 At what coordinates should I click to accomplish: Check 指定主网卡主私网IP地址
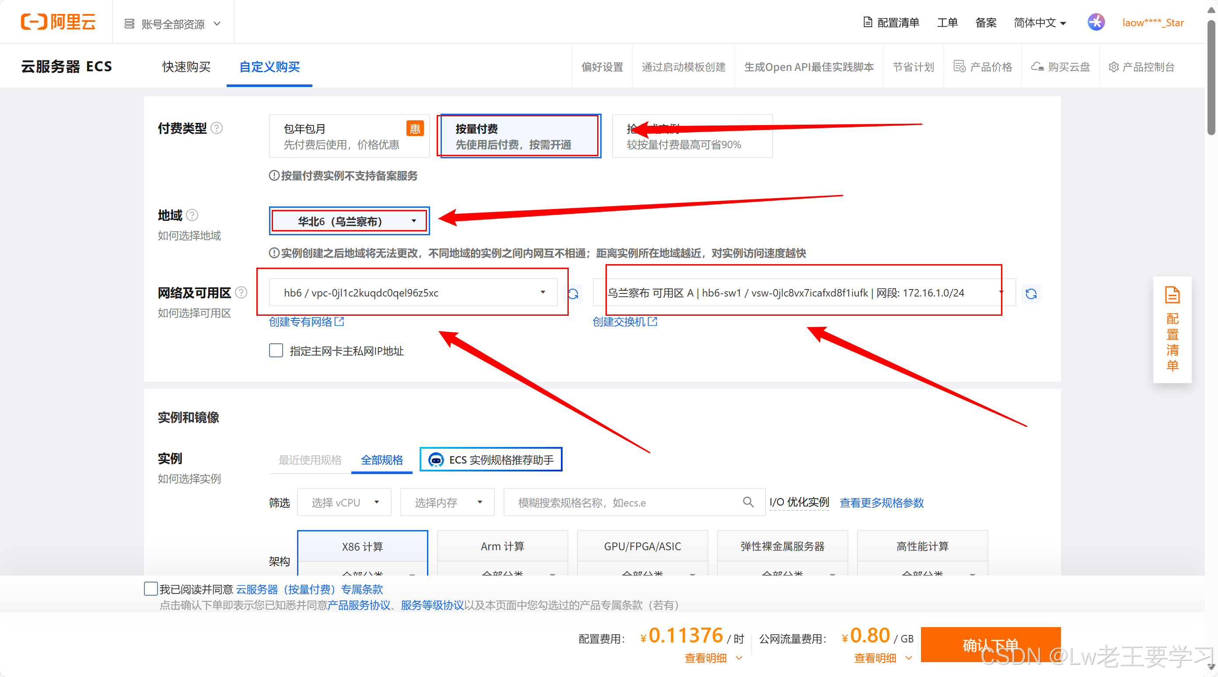click(x=276, y=350)
